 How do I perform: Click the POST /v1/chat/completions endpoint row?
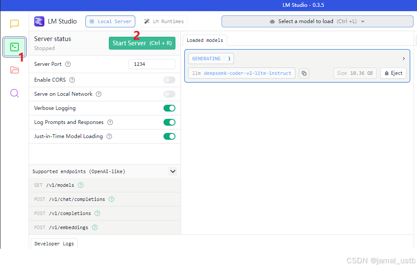(105, 199)
